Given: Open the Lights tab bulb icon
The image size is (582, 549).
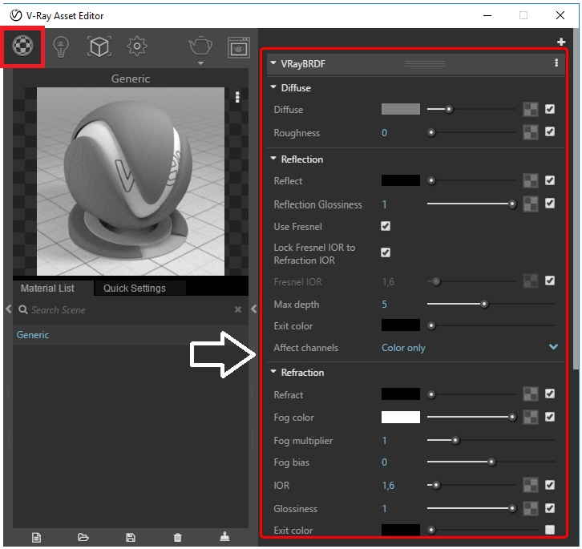Looking at the screenshot, I should point(61,46).
